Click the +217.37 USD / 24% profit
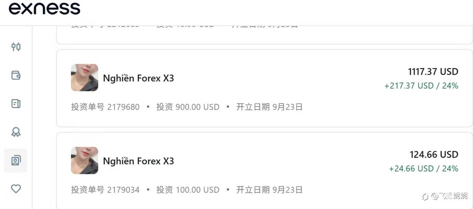This screenshot has height=209, width=473. click(x=421, y=86)
